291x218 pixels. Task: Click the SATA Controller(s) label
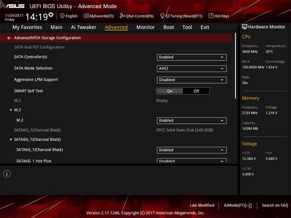(31, 57)
